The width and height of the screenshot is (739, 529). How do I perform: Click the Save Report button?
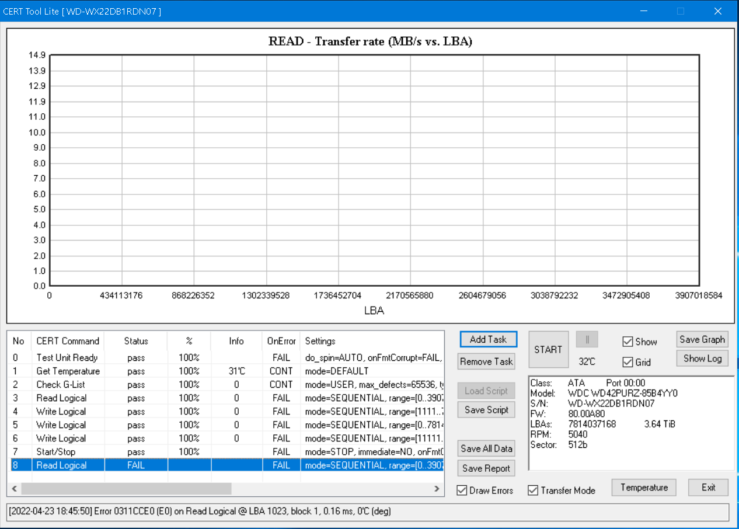tap(486, 468)
